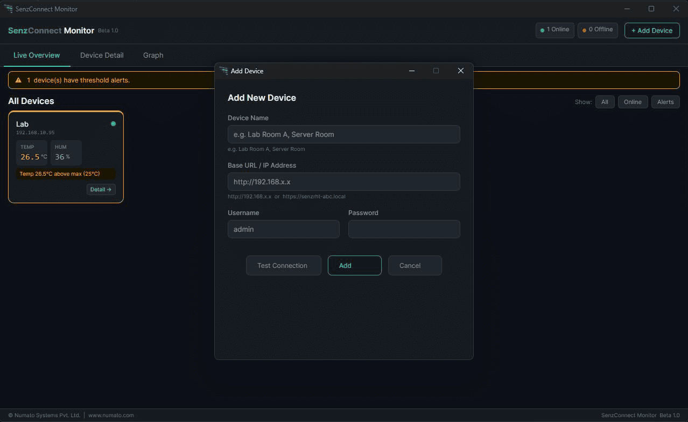This screenshot has width=688, height=422.
Task: Cancel the Add New Device form
Action: click(x=415, y=266)
